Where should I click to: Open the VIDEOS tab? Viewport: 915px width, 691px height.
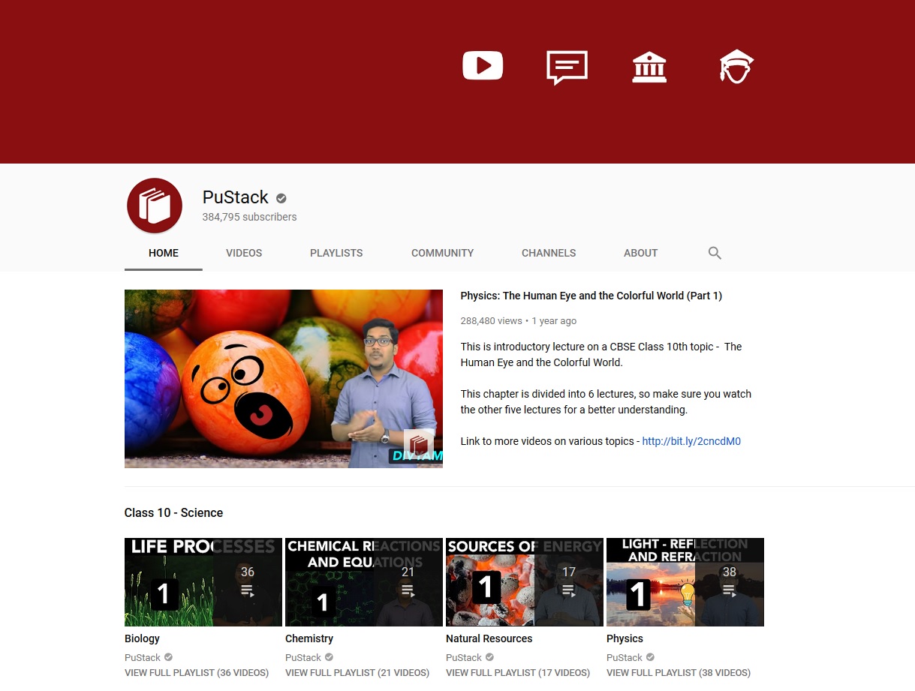click(244, 253)
